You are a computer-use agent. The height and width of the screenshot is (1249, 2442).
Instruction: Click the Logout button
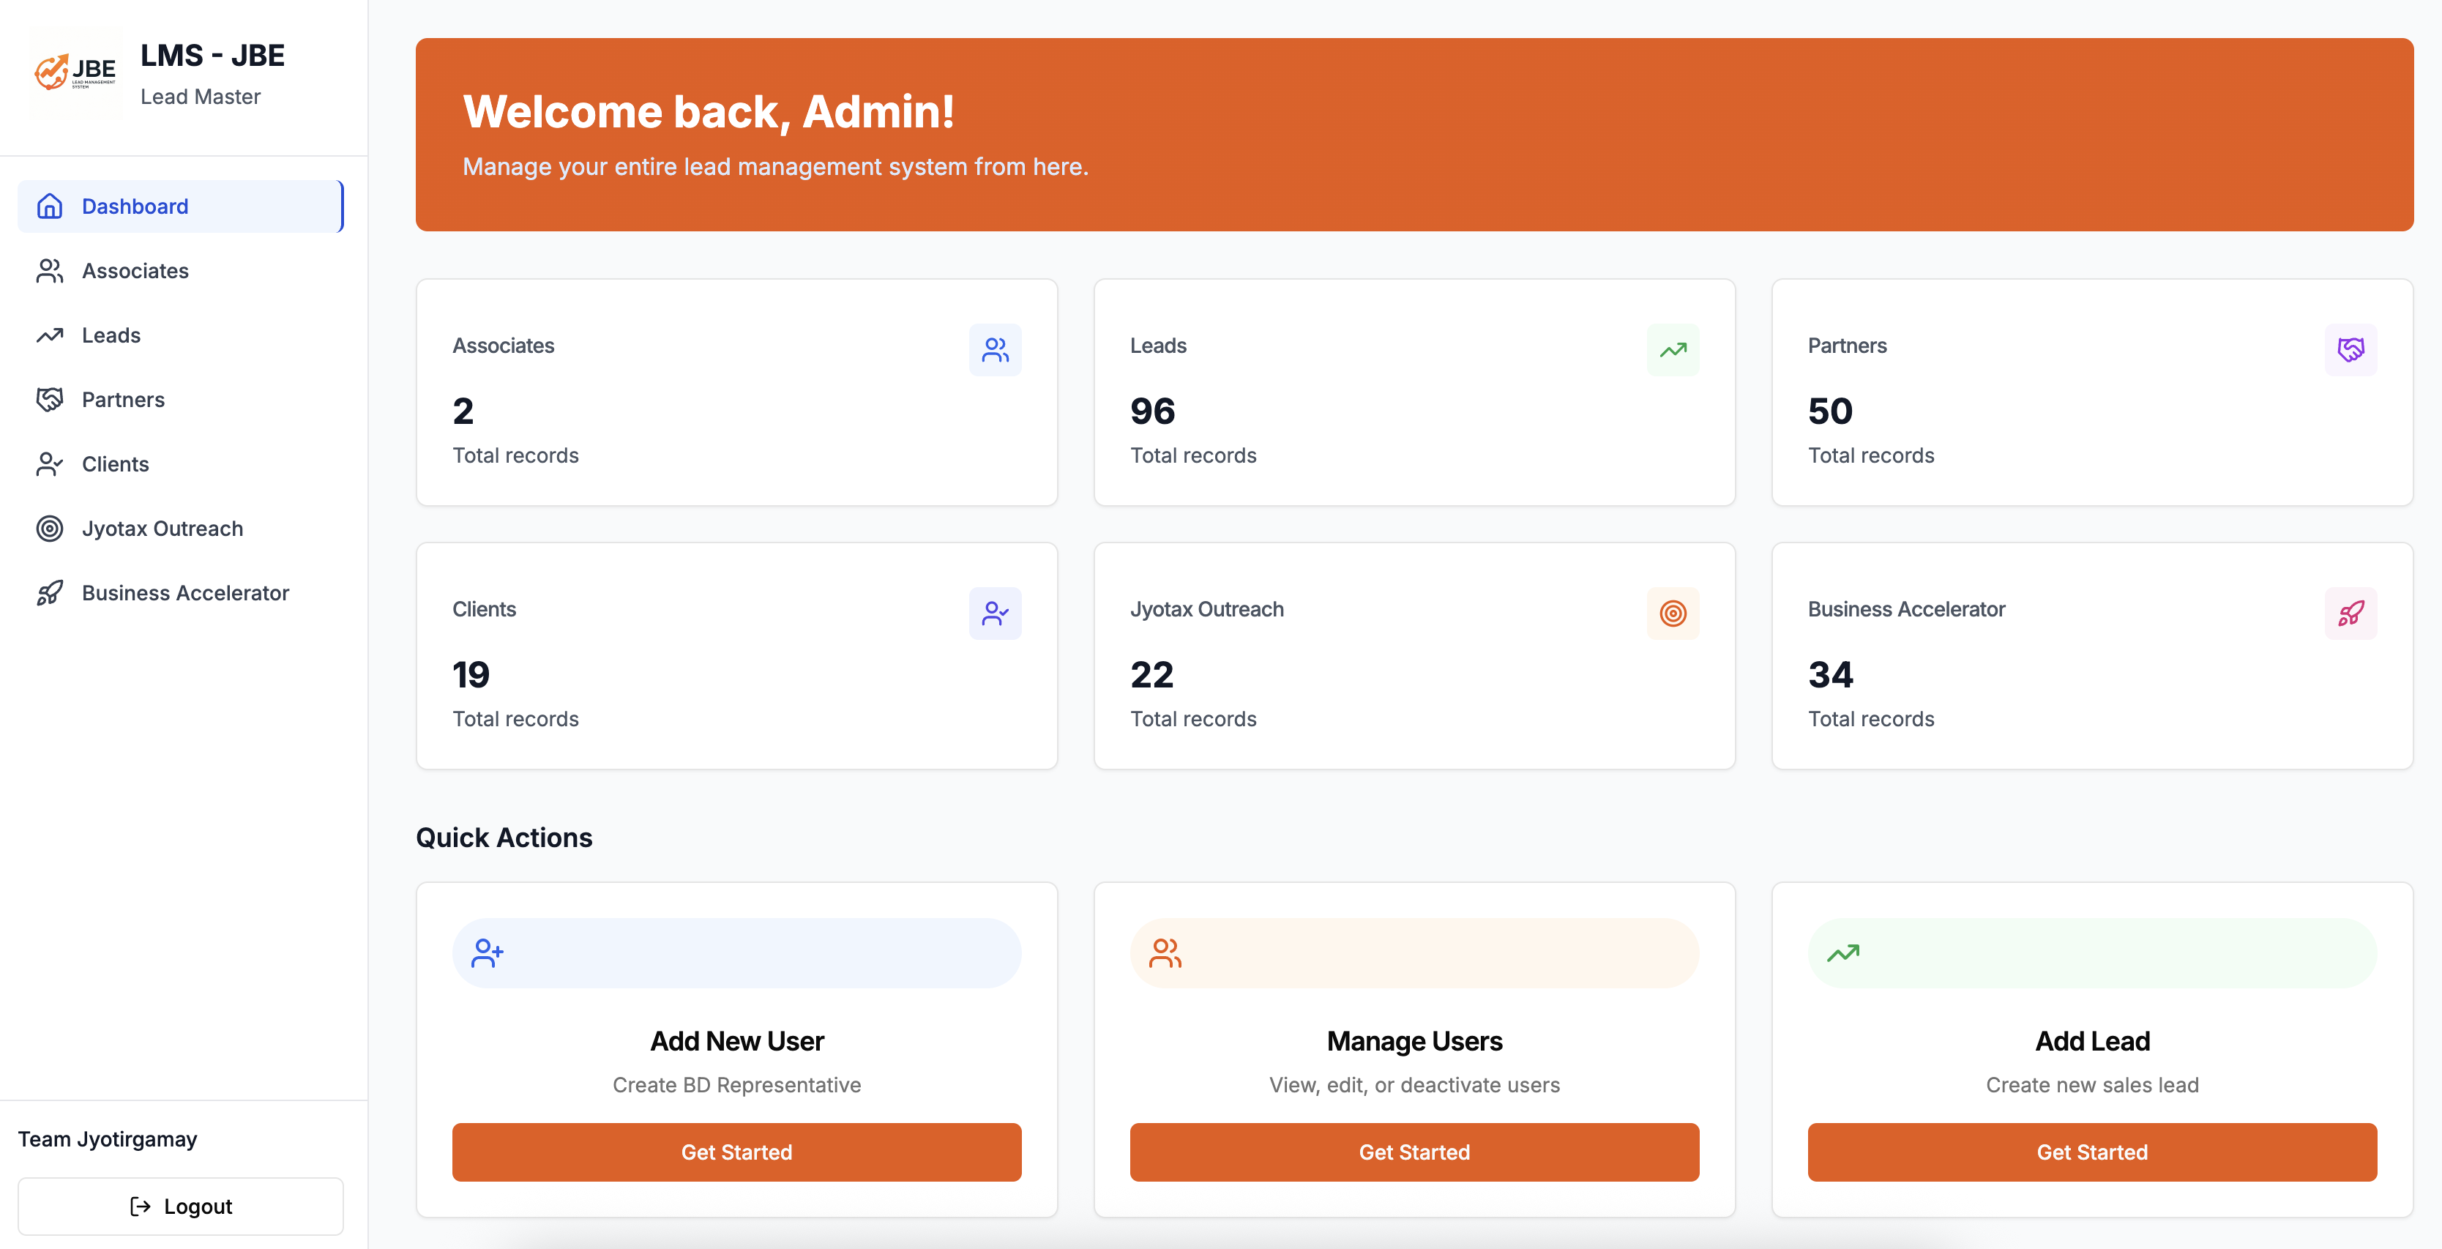pyautogui.click(x=180, y=1205)
